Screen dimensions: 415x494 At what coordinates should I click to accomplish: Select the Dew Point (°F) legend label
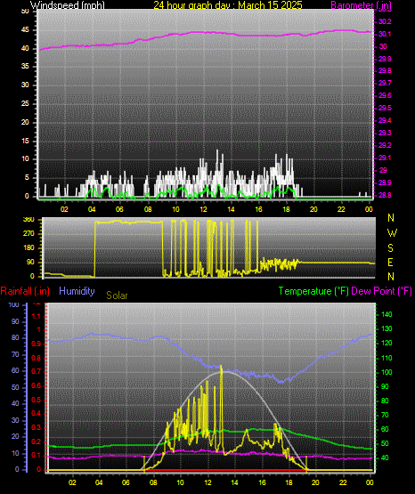point(381,291)
